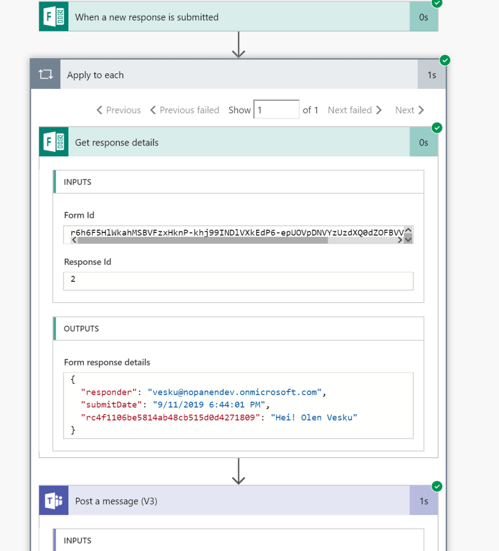Click green success checkmark on Get response details
Screen dimensions: 499x551
437,128
